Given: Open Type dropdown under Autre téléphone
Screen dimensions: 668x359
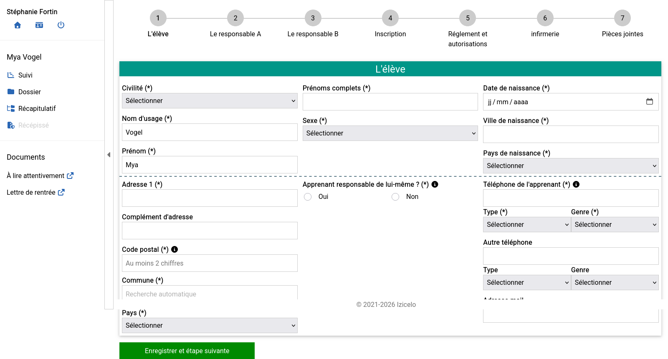Looking at the screenshot, I should pyautogui.click(x=527, y=282).
